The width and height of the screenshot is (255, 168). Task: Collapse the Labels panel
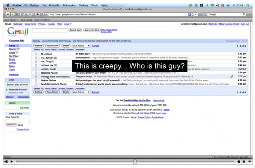(7, 103)
